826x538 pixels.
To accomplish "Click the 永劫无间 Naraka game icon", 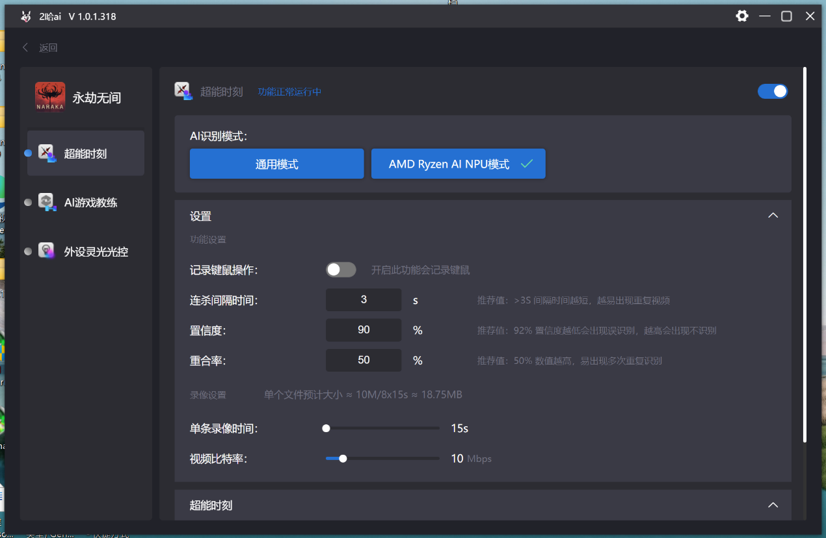I will click(x=50, y=97).
